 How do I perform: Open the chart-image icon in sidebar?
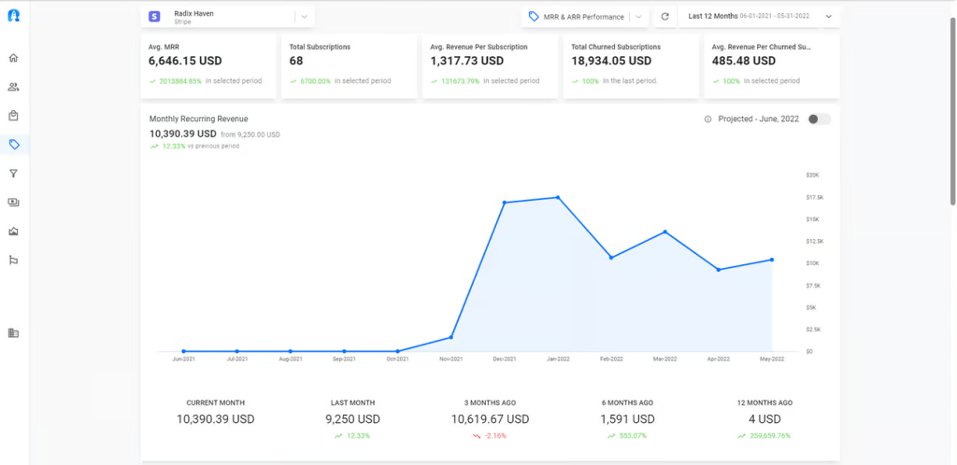coord(14,231)
